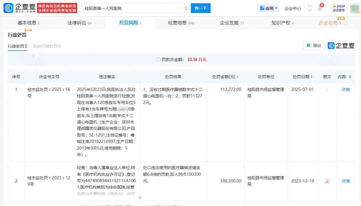Screen dimensions: 361x206
Task: Expand the 应用 dropdown menu
Action: coord(269,8)
